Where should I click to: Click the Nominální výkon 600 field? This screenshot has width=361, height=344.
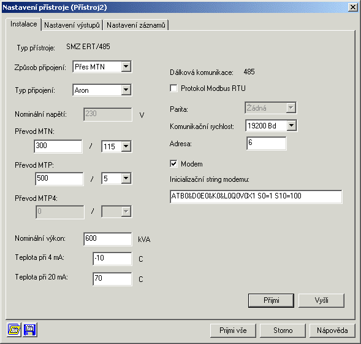(x=108, y=239)
